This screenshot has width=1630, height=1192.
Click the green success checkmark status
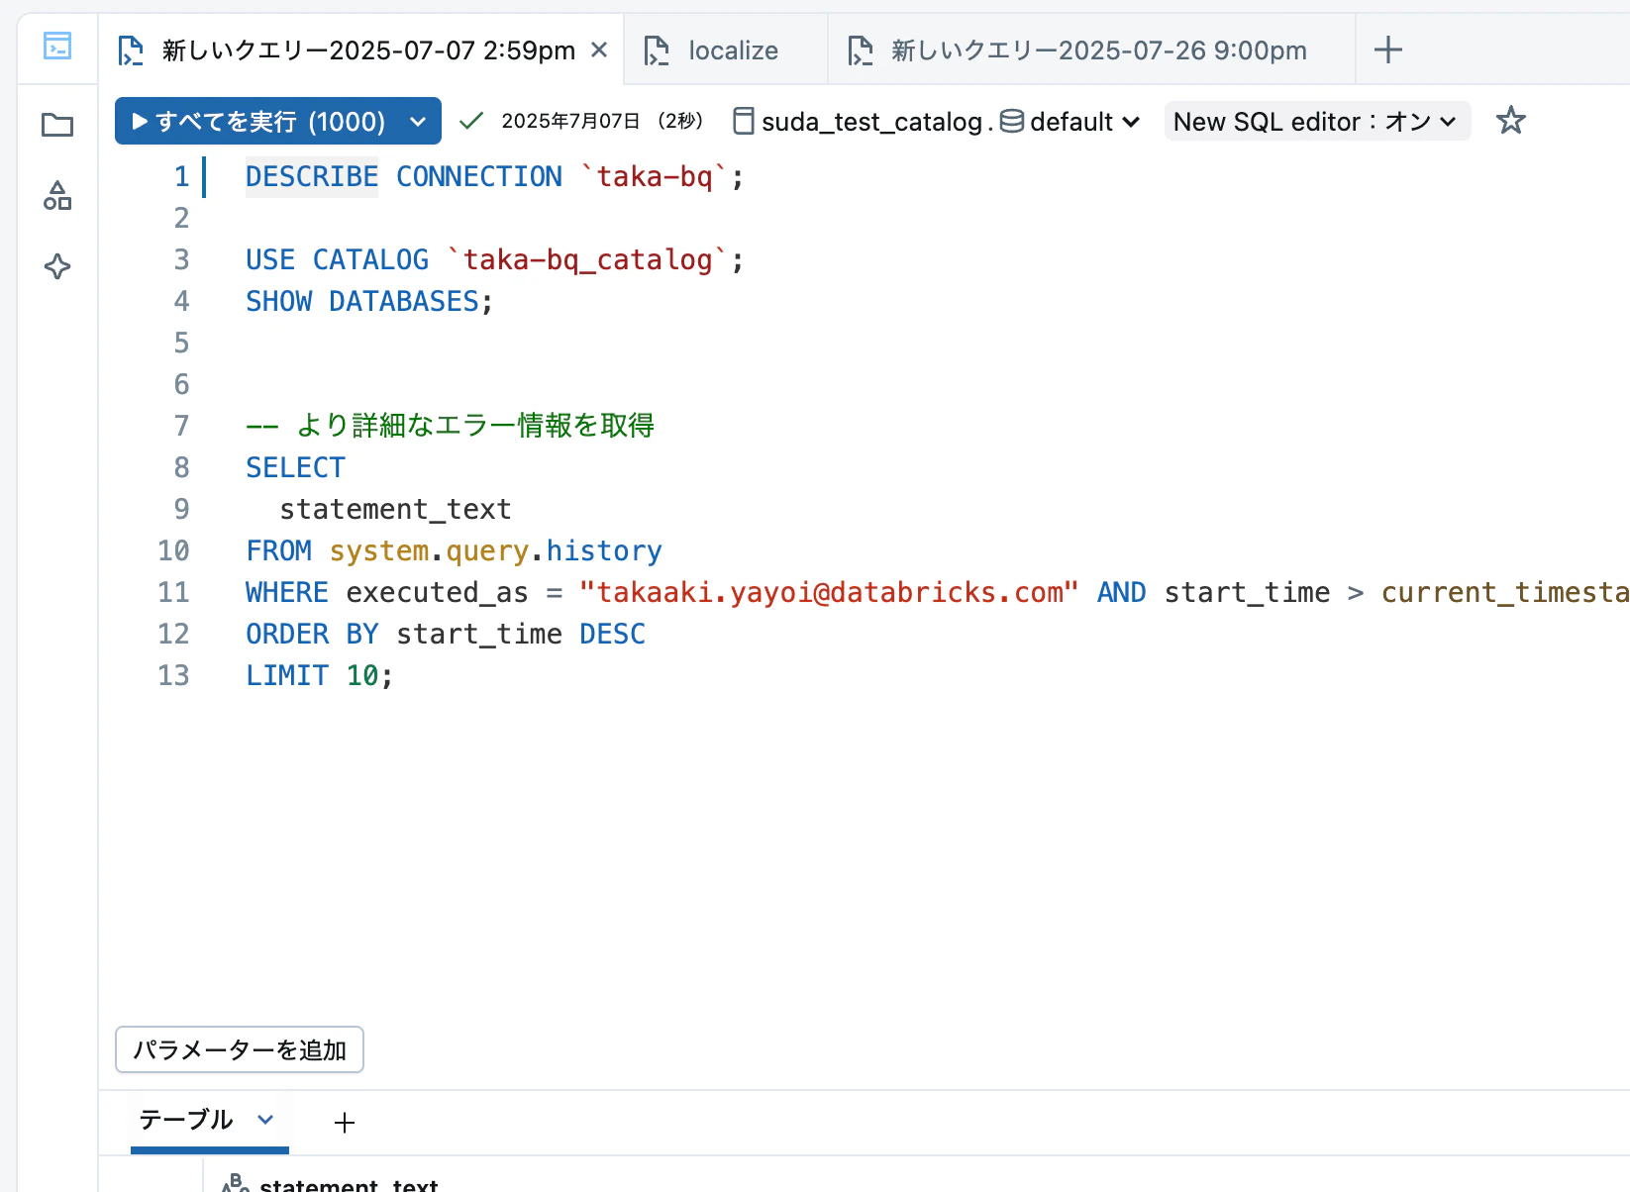point(471,121)
